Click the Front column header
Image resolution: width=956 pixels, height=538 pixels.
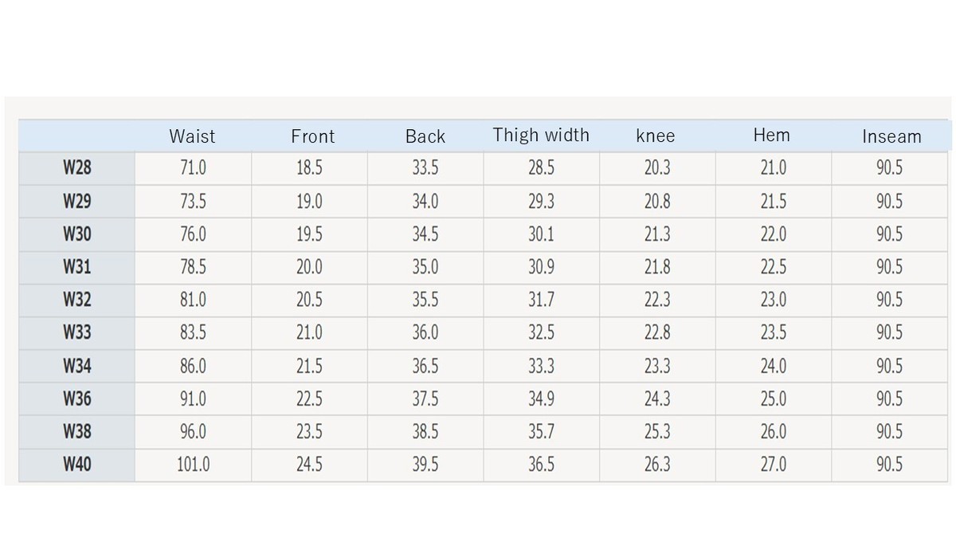pos(312,136)
